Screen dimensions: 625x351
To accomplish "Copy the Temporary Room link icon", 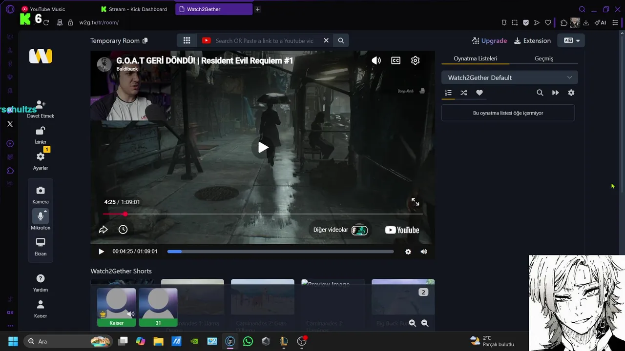I will tap(145, 40).
